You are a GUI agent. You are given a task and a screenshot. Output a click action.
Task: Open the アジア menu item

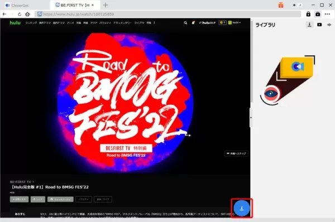click(x=94, y=23)
